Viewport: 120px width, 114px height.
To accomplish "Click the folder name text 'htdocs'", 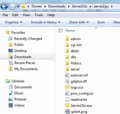I will [x=76, y=63].
